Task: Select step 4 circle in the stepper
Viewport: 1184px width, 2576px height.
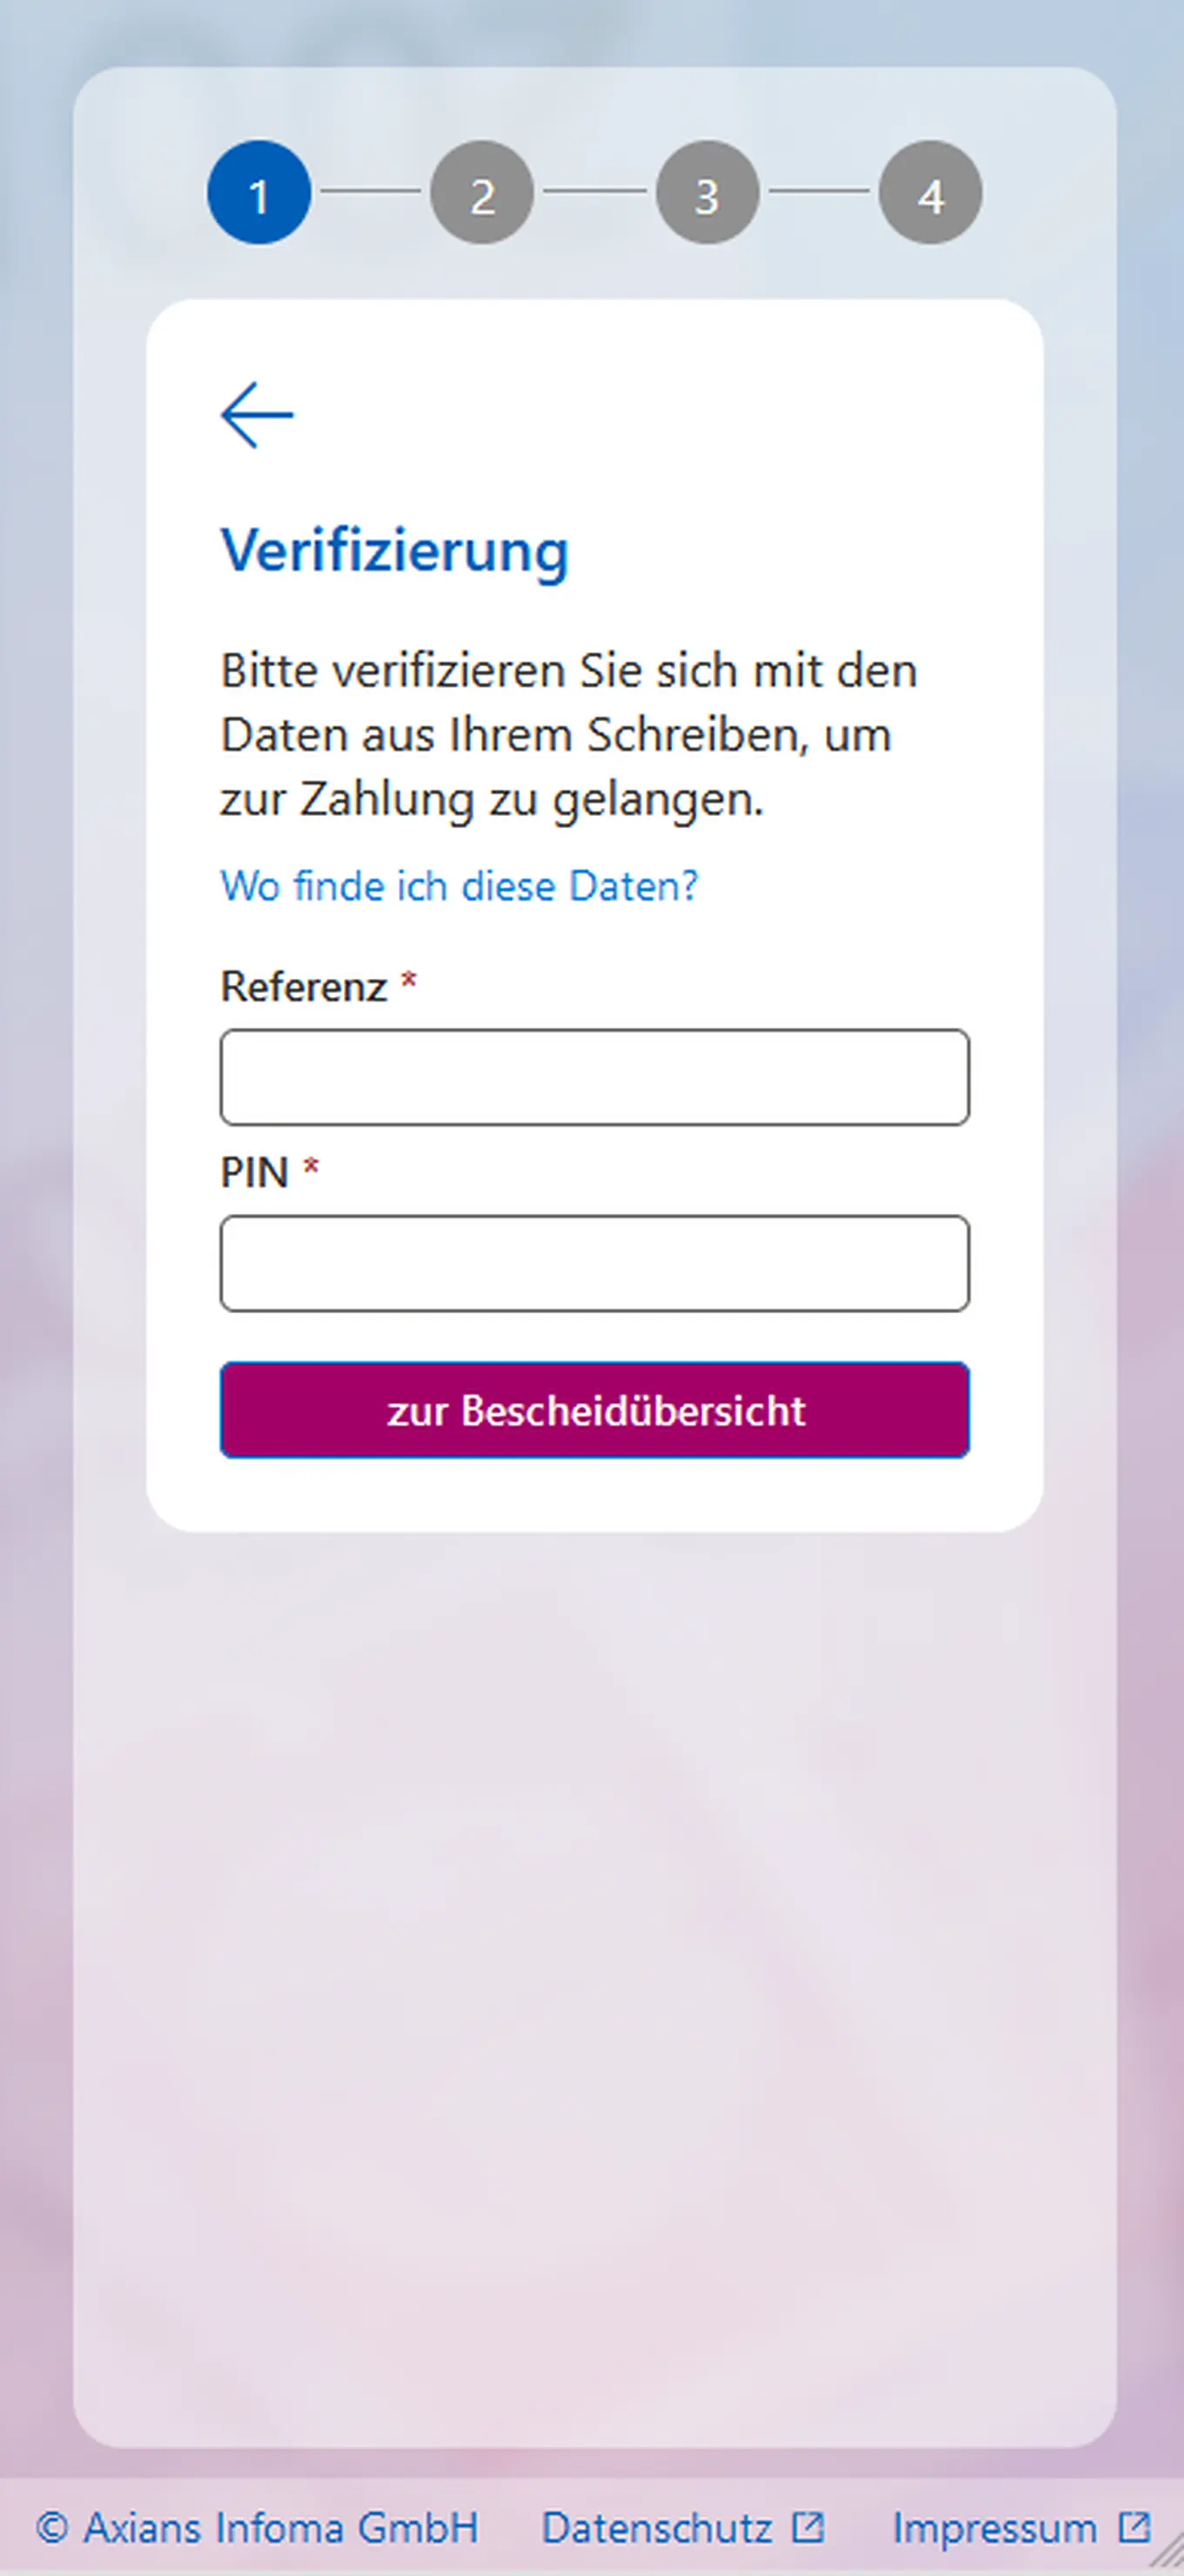Action: coord(930,192)
